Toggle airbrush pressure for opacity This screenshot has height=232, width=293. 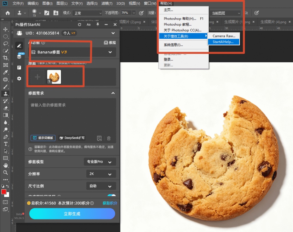141,13
